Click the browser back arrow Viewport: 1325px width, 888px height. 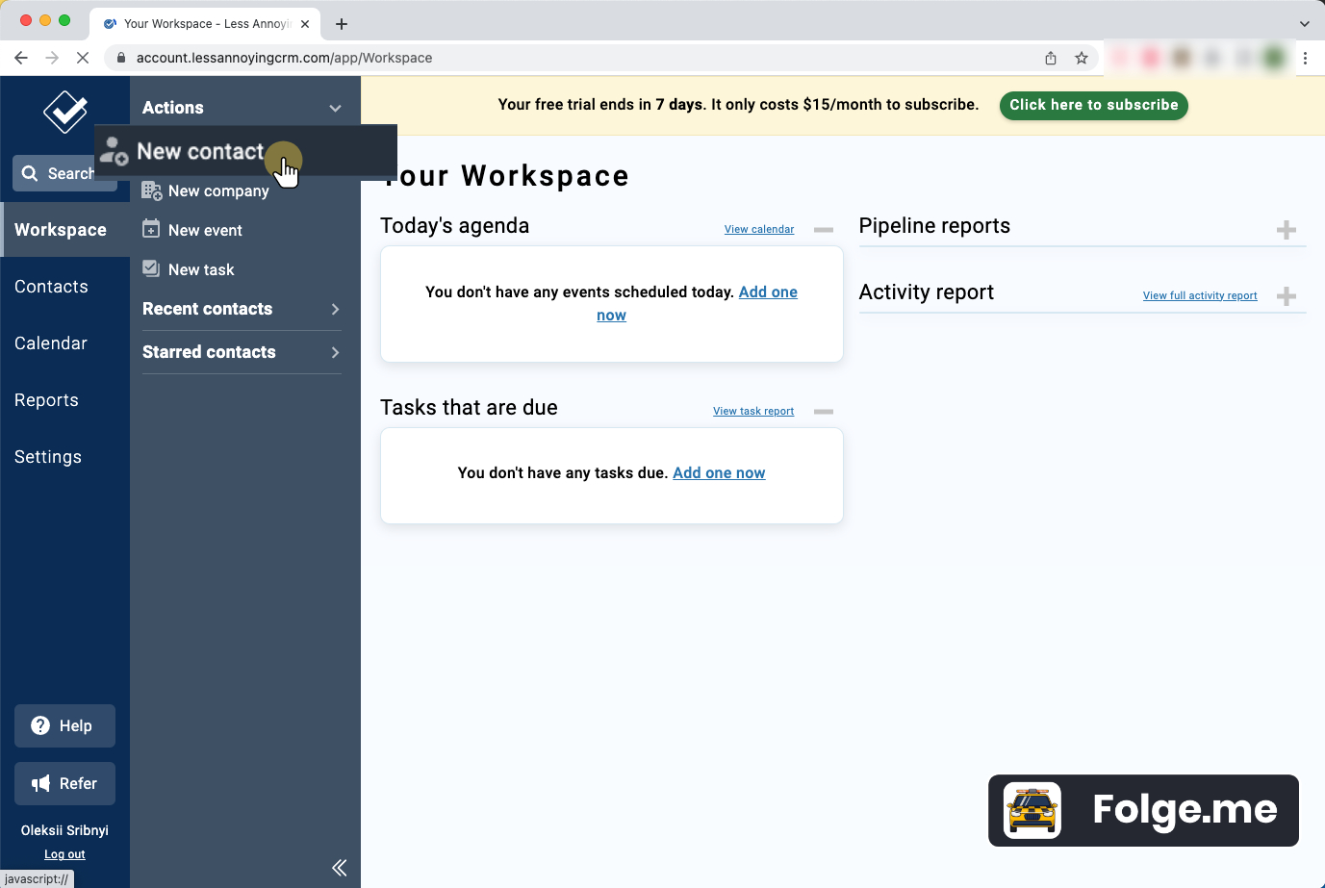point(21,58)
